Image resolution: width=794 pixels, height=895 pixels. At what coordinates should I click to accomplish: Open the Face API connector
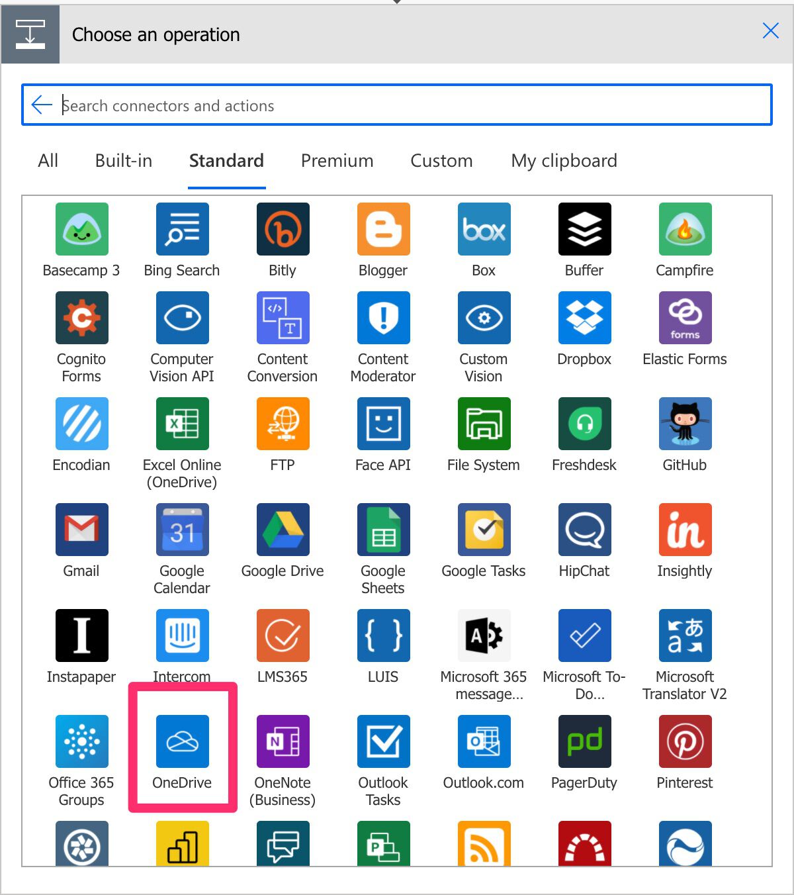coord(383,424)
